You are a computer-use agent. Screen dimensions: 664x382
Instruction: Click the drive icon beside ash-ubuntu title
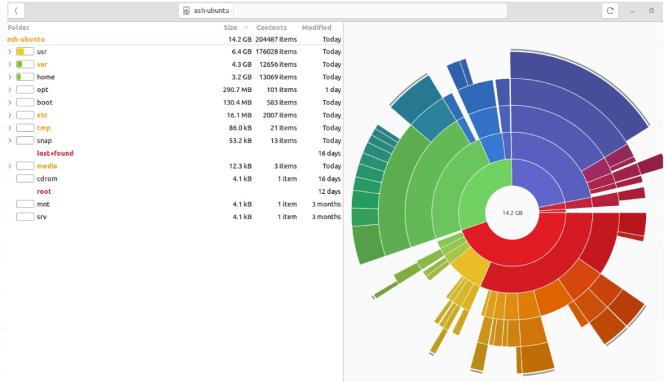(187, 11)
